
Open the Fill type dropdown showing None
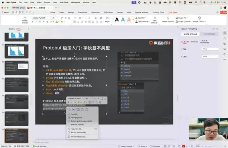[210, 49]
